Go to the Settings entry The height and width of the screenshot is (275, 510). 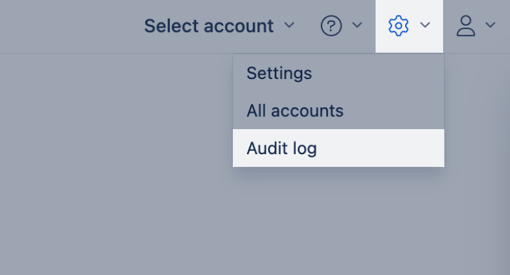click(279, 73)
